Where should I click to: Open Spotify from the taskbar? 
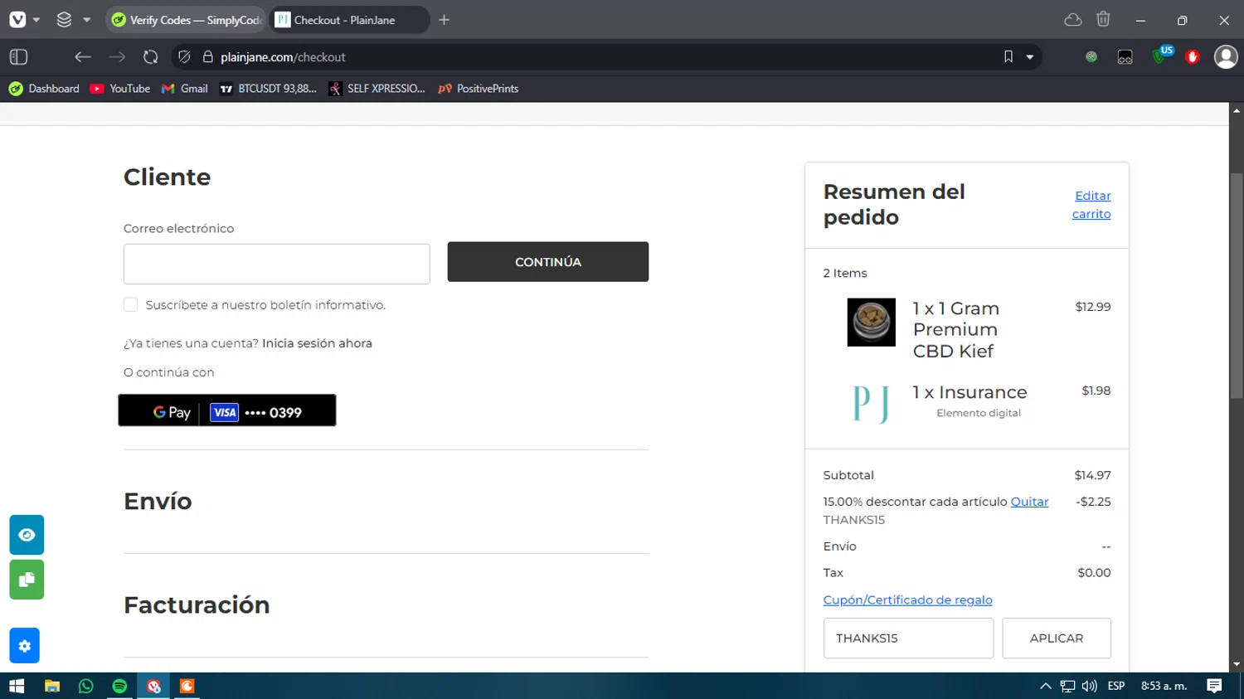[119, 687]
